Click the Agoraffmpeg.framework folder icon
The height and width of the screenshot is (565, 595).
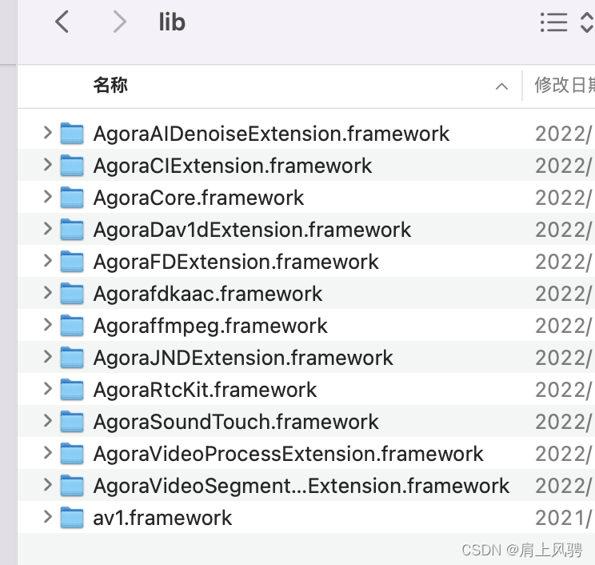point(72,325)
